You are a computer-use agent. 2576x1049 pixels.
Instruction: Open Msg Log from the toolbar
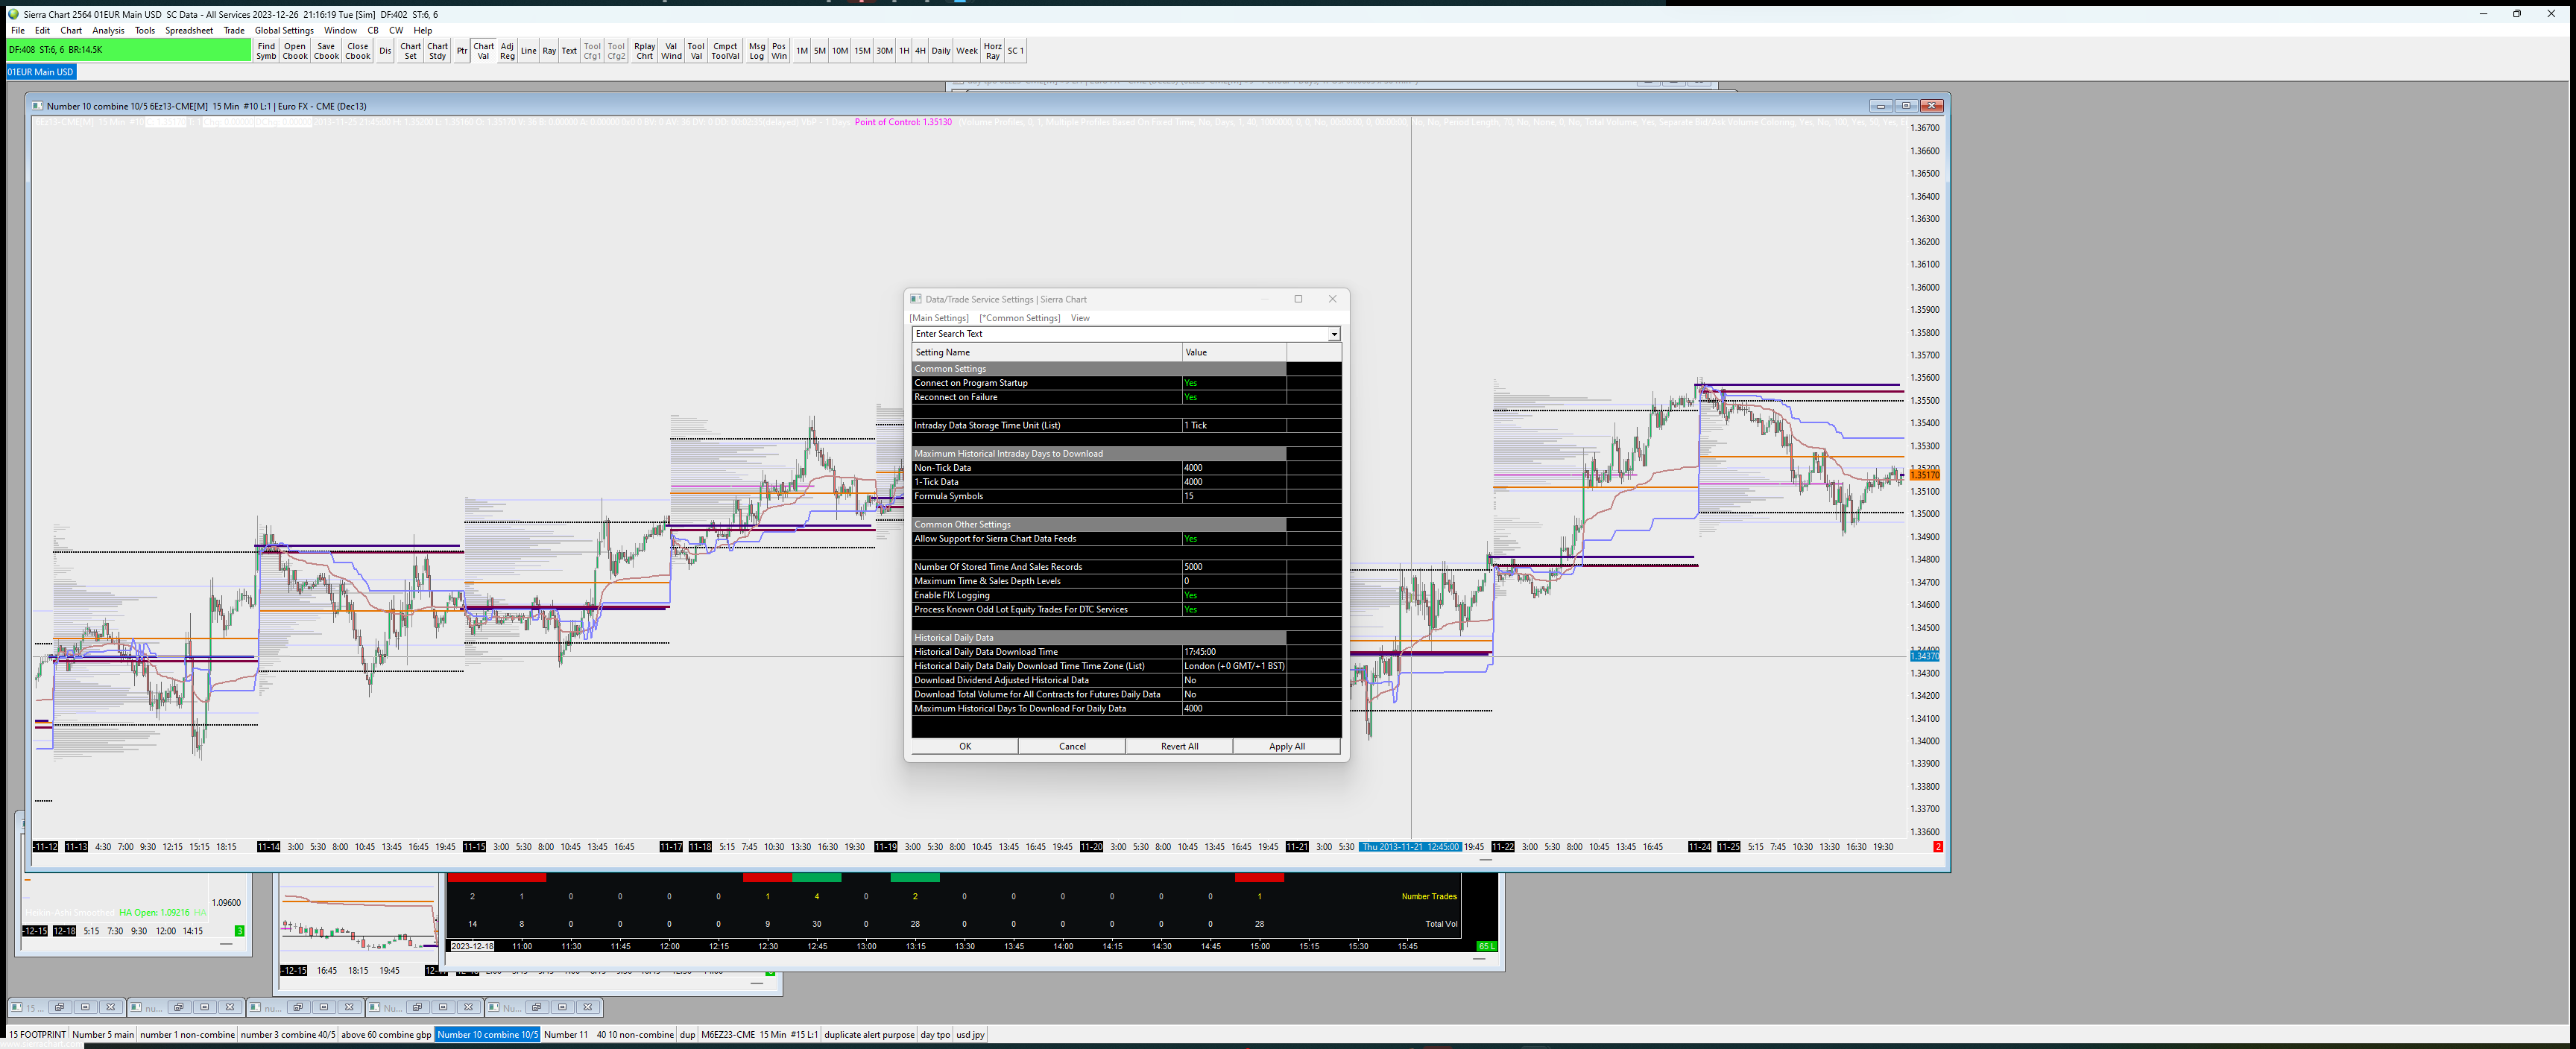(x=756, y=51)
